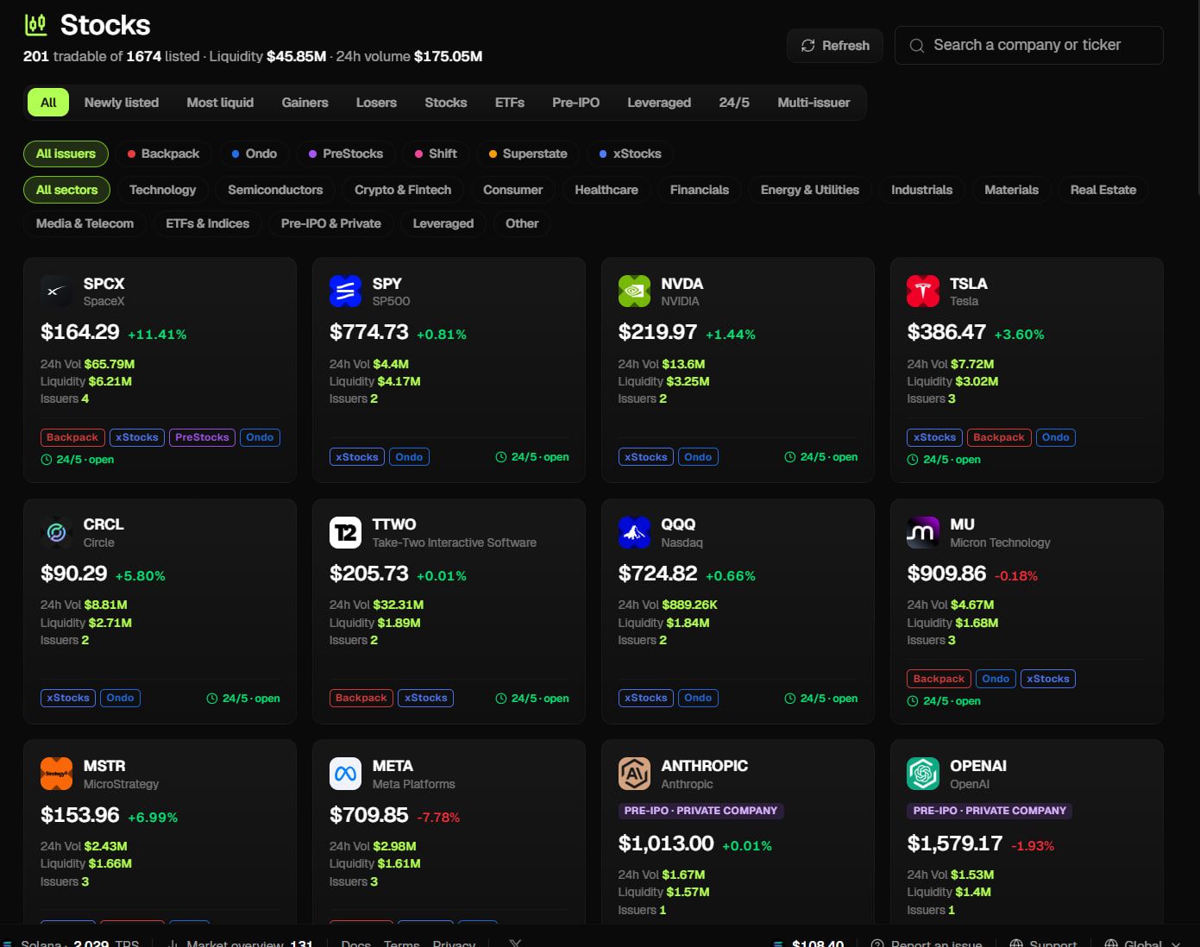Open the Circle CRCL logo icon
This screenshot has width=1200, height=947.
(x=56, y=533)
